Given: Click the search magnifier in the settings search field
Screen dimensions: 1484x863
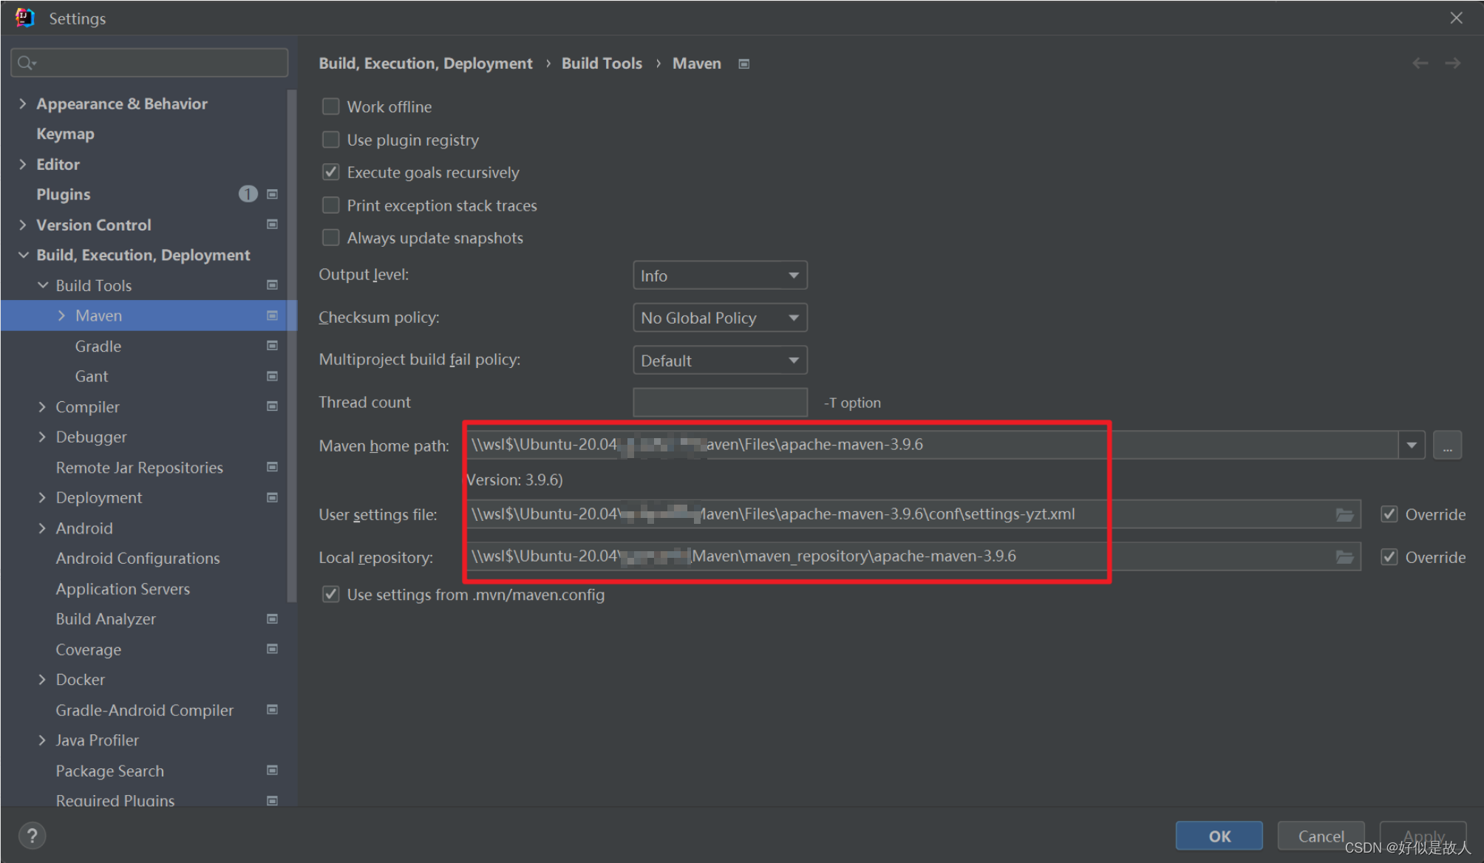Looking at the screenshot, I should coord(25,62).
